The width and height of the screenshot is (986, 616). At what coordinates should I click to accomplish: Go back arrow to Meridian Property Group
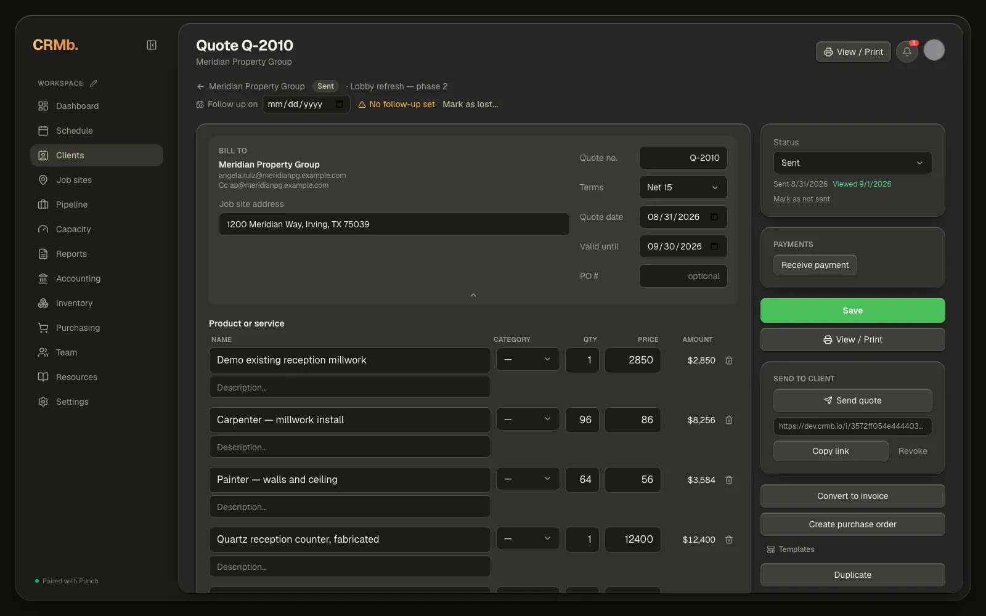(x=200, y=86)
